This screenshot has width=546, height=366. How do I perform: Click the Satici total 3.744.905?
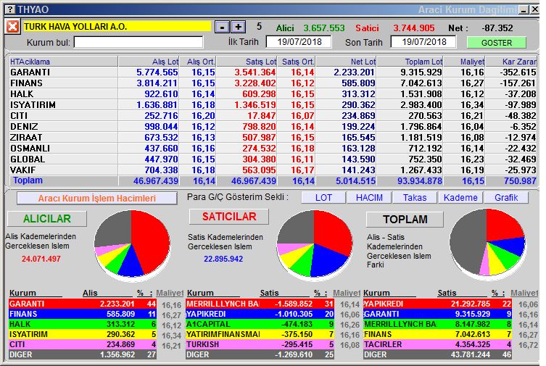tap(414, 28)
